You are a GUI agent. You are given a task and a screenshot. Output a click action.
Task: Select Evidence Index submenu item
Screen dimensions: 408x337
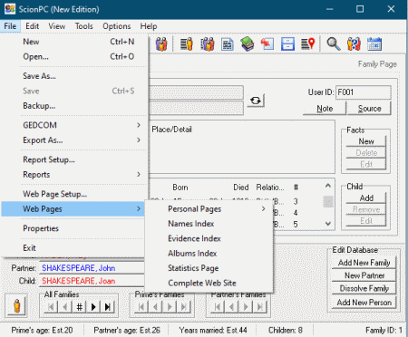(x=209, y=238)
